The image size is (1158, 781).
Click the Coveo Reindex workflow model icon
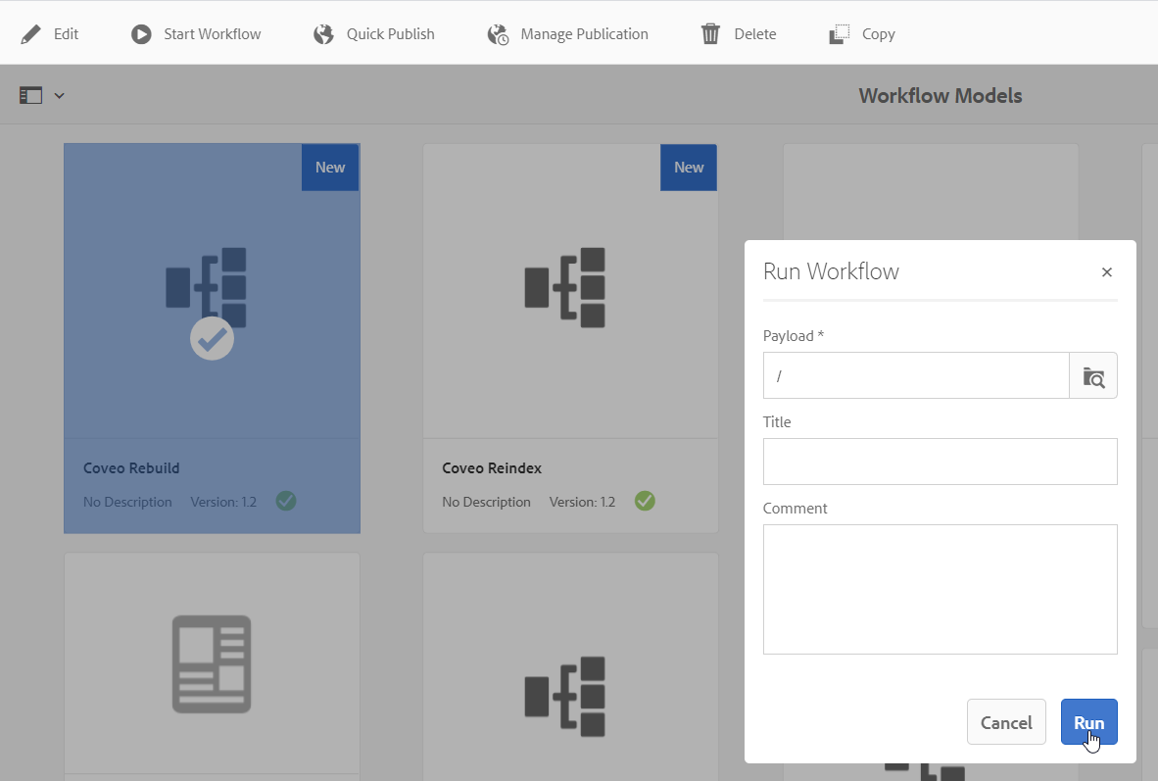pyautogui.click(x=565, y=287)
